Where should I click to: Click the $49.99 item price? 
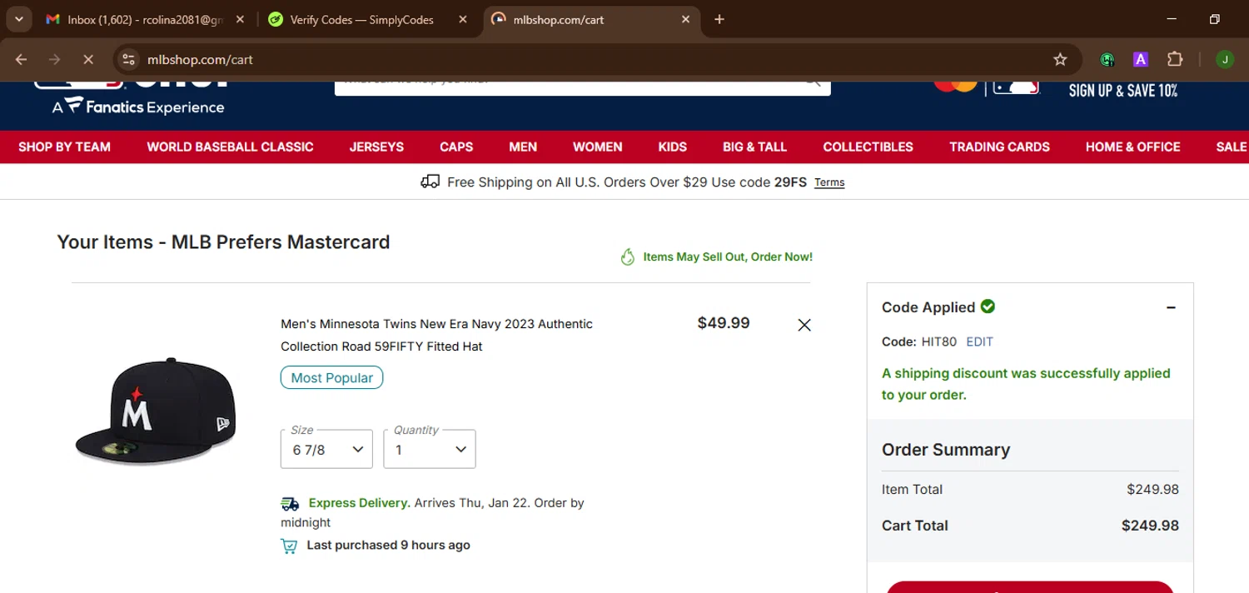pyautogui.click(x=724, y=323)
